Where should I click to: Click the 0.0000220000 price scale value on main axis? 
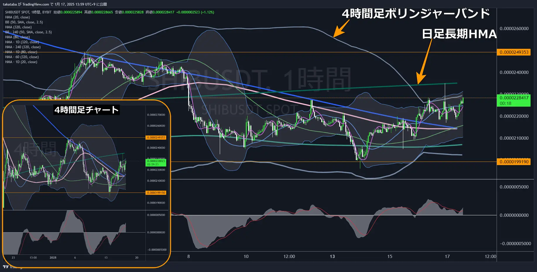pos(514,116)
